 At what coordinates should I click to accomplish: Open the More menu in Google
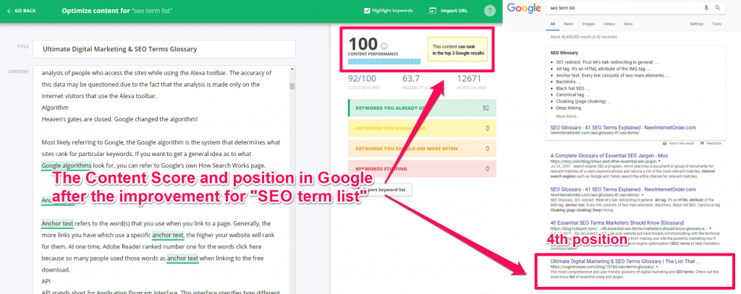[x=628, y=24]
